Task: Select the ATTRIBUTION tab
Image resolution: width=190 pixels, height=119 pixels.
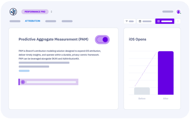Action: tap(32, 21)
